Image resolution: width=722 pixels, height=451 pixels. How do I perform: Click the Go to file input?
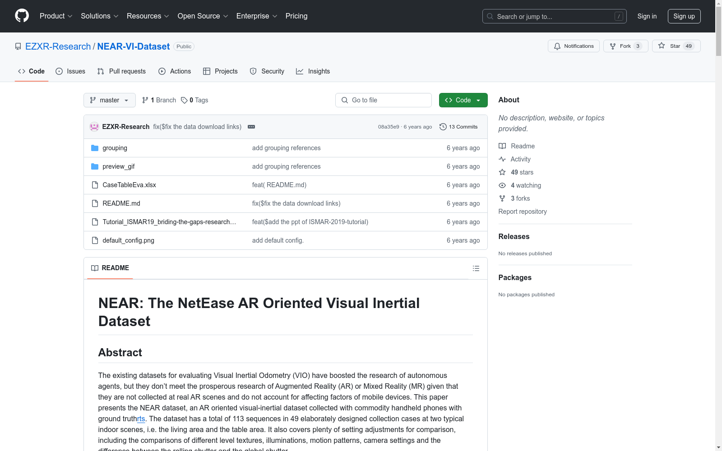[384, 100]
